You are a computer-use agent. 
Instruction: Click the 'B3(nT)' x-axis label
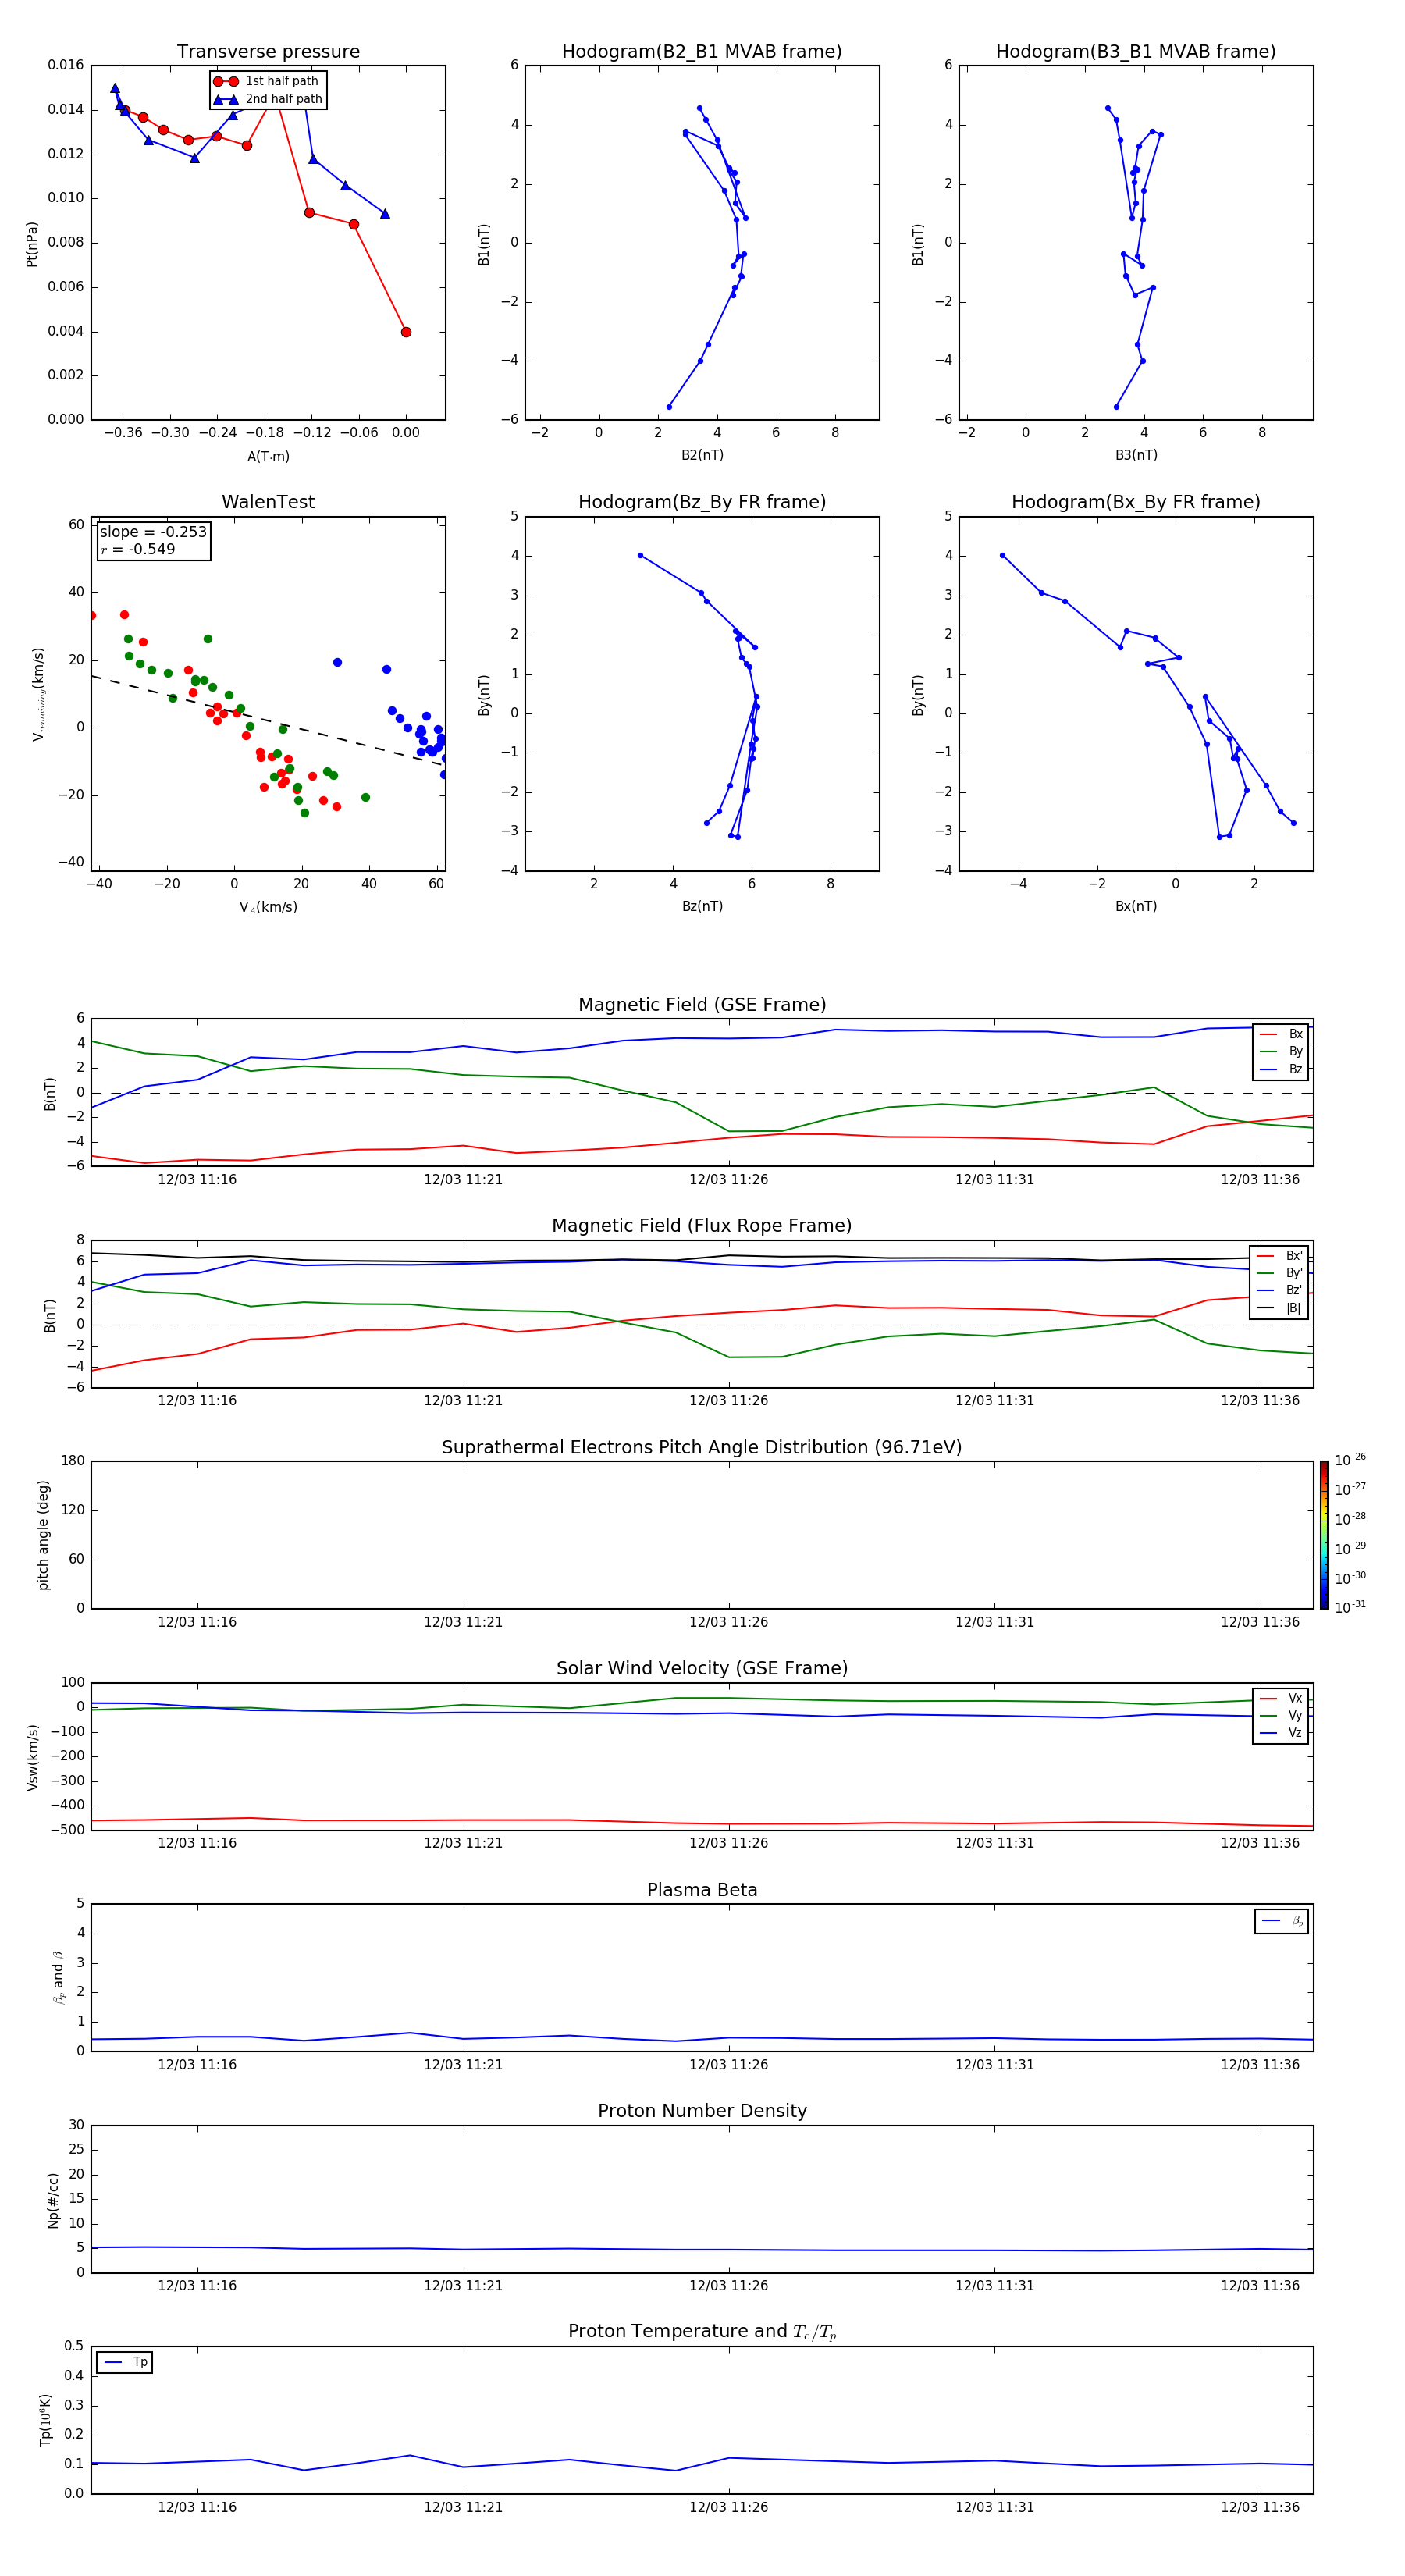[1136, 455]
